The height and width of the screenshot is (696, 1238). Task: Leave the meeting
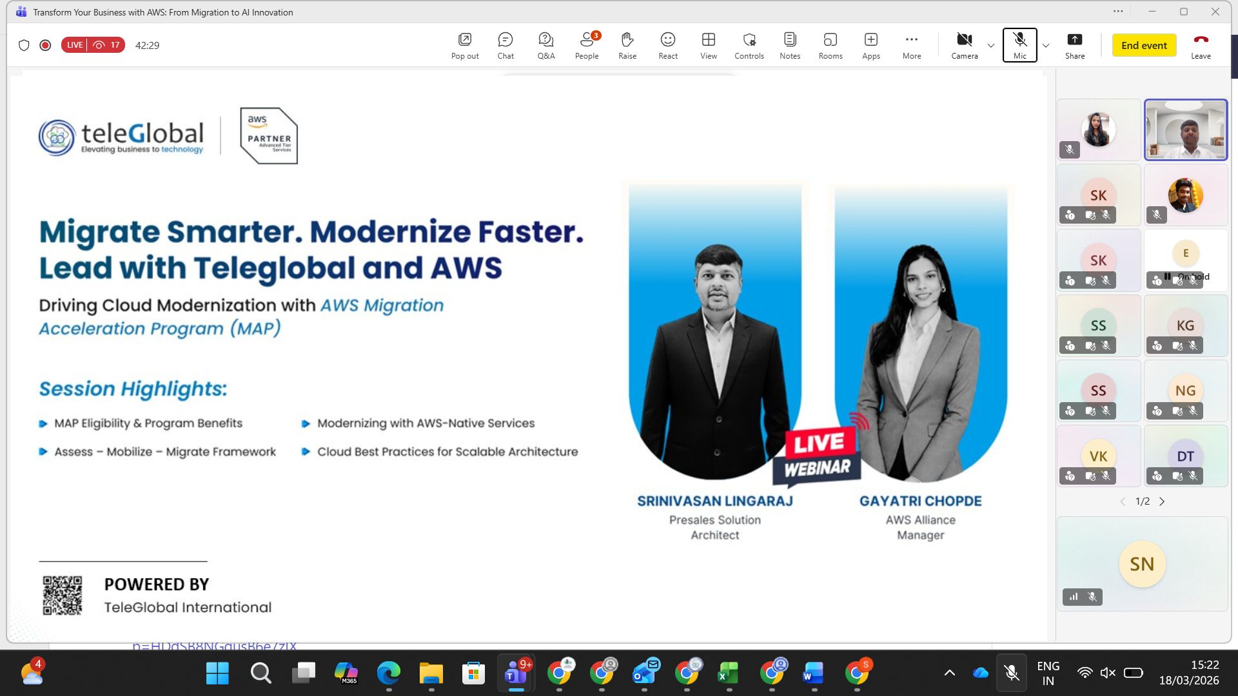(x=1200, y=45)
